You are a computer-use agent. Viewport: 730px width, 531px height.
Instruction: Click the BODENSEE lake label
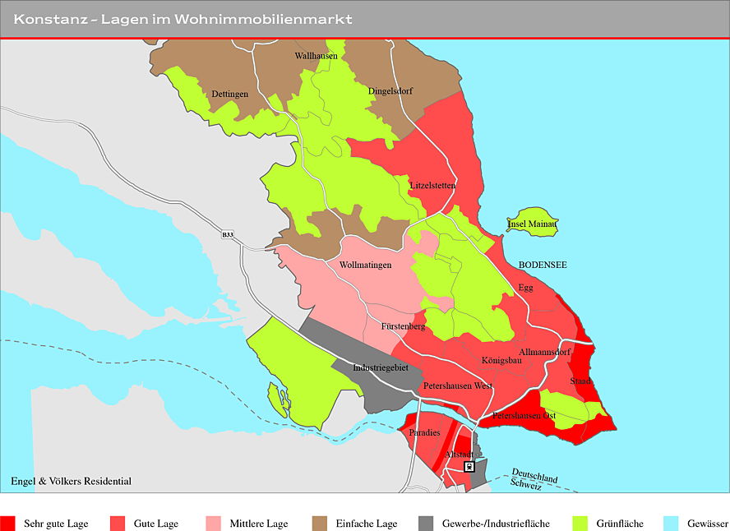click(x=543, y=265)
